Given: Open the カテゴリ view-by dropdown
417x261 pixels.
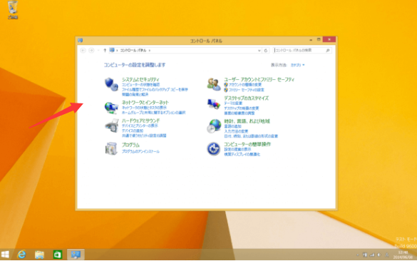Looking at the screenshot, I should [297, 65].
